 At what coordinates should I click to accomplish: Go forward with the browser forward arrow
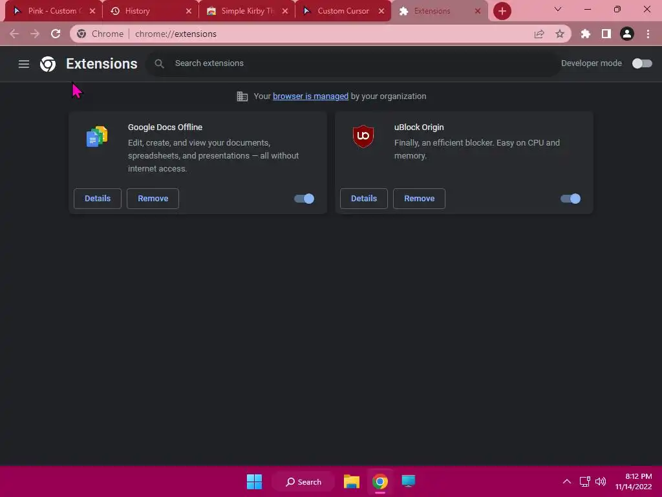tap(35, 34)
